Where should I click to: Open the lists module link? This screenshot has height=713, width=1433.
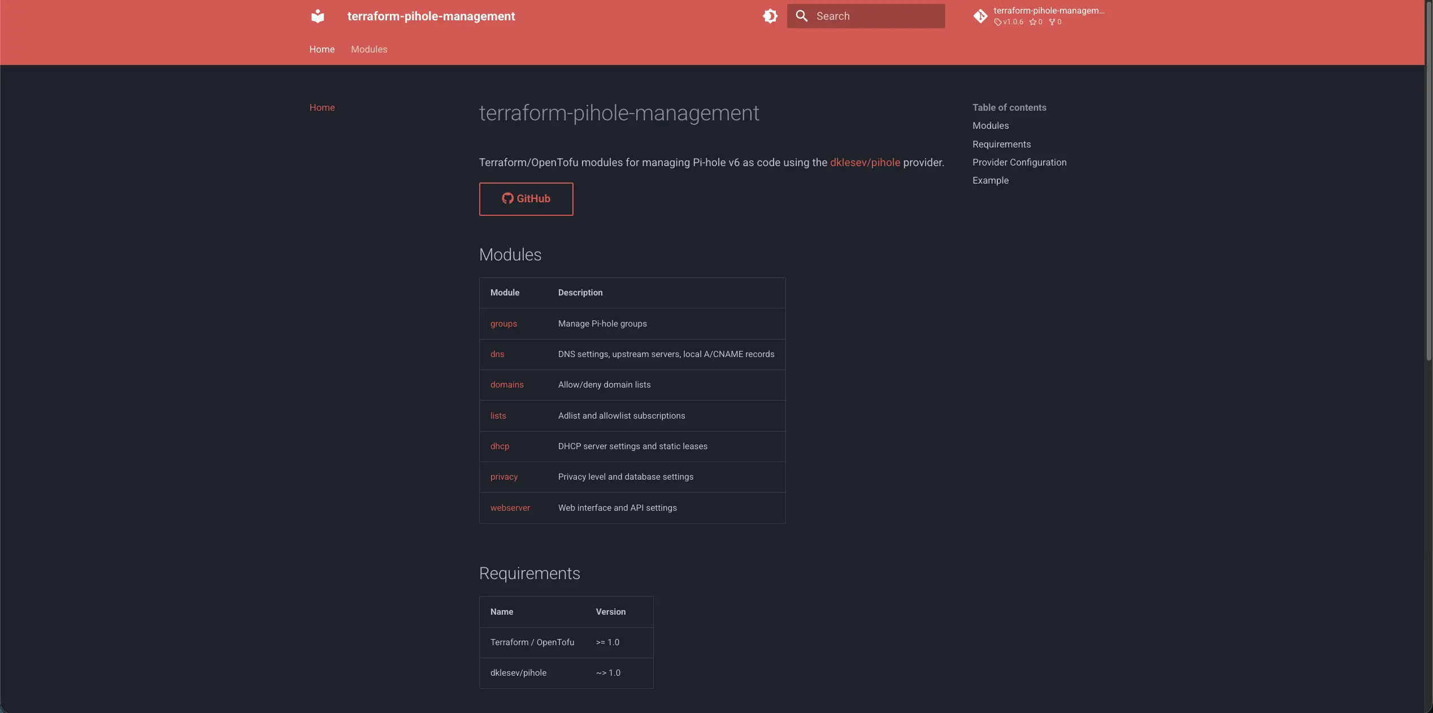pyautogui.click(x=498, y=416)
